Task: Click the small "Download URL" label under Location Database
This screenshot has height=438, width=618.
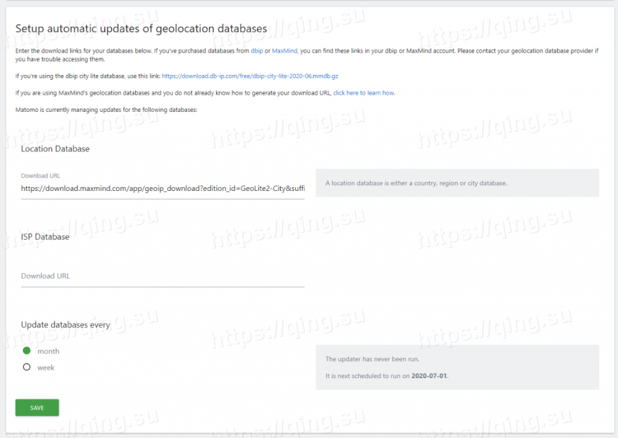Action: point(40,176)
